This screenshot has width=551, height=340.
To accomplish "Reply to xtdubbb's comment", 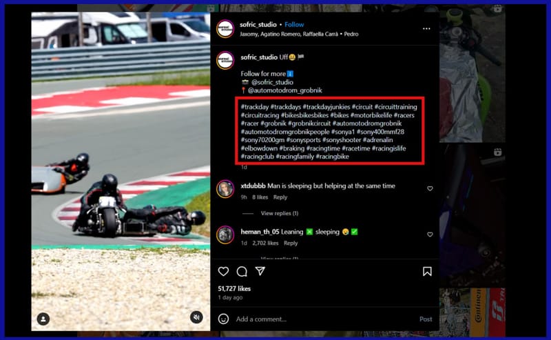I will tap(280, 197).
